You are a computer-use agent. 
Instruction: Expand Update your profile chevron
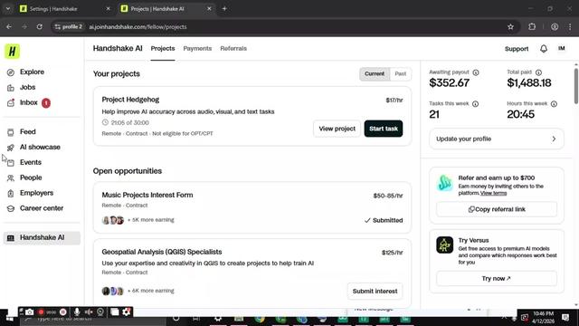pyautogui.click(x=554, y=139)
